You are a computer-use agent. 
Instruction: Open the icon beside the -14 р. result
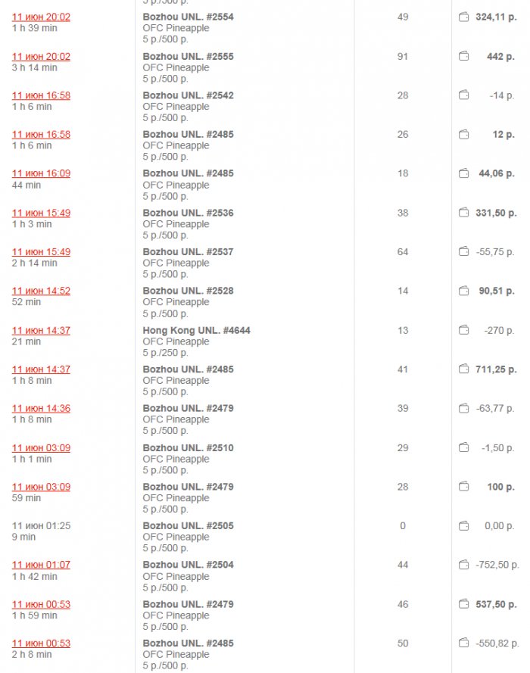click(x=464, y=95)
